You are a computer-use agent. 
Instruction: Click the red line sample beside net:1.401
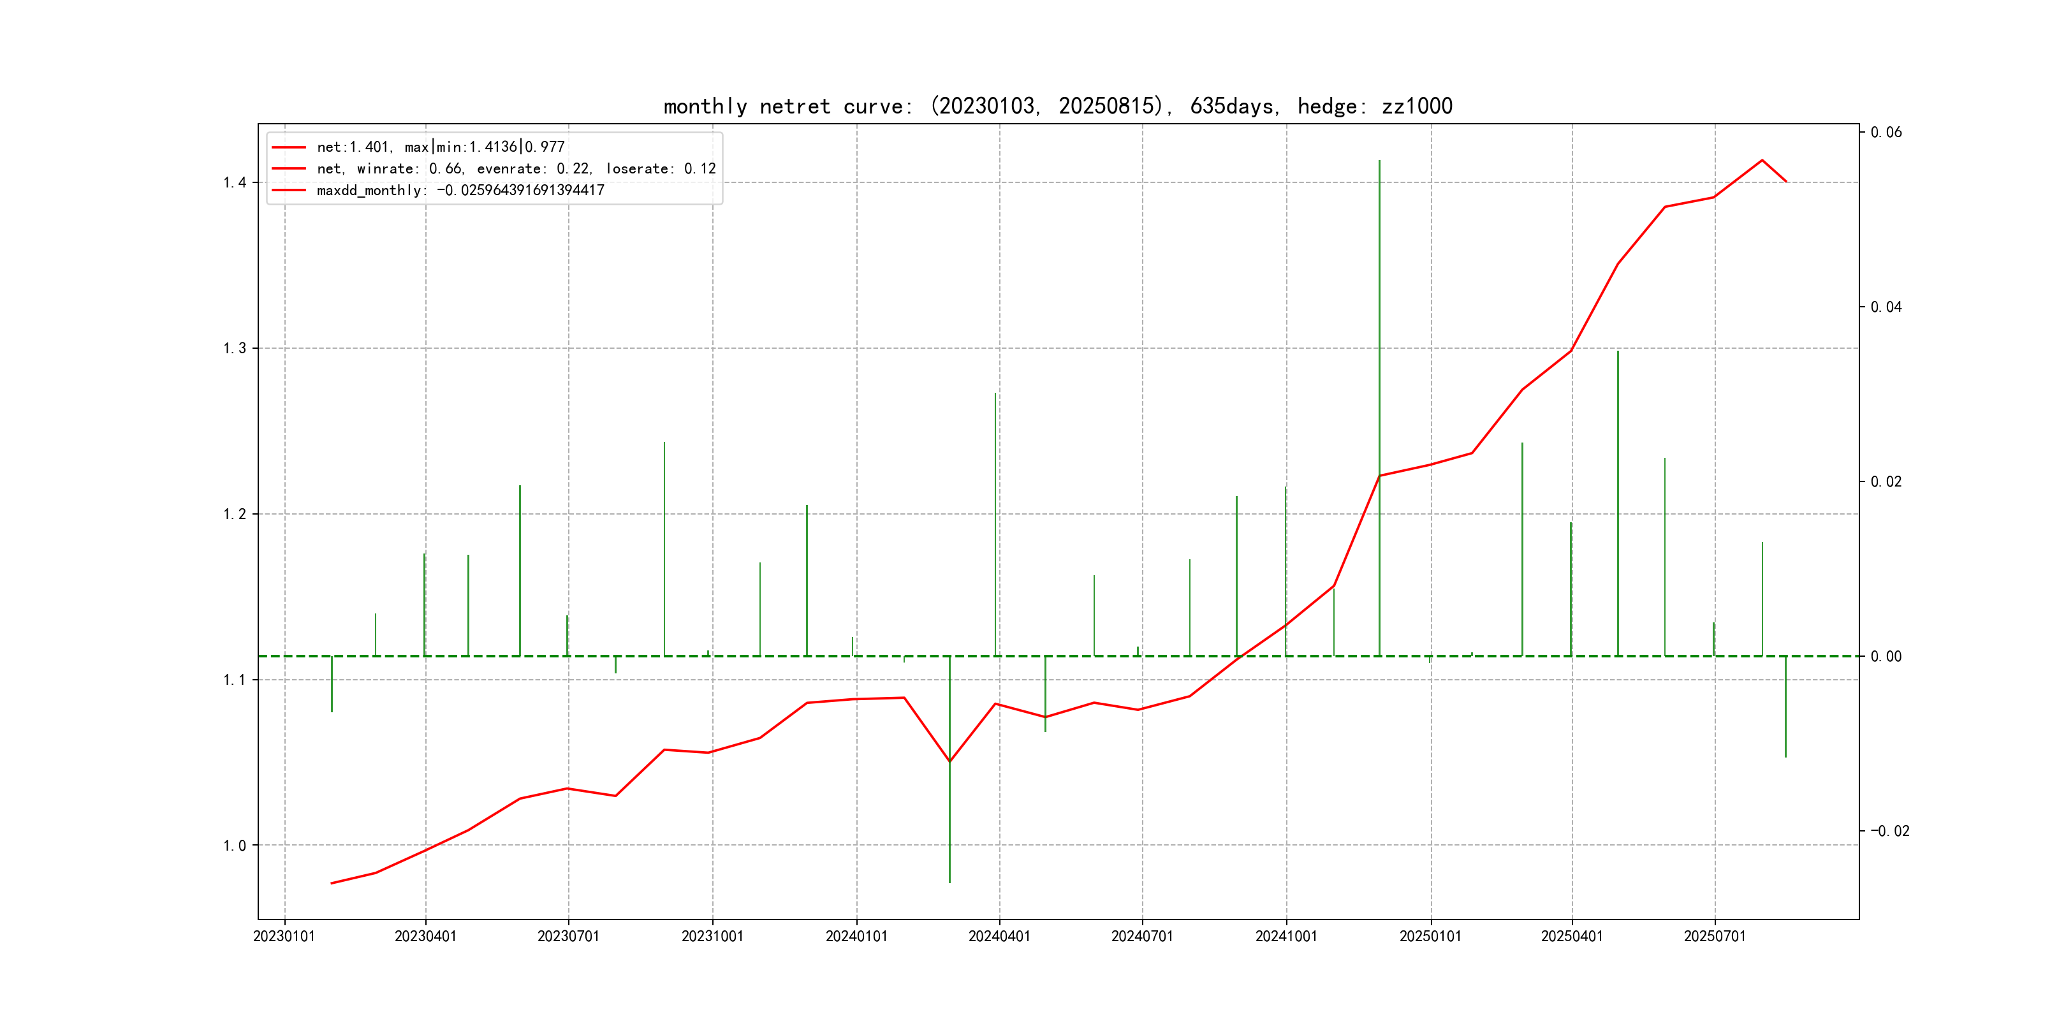289,147
